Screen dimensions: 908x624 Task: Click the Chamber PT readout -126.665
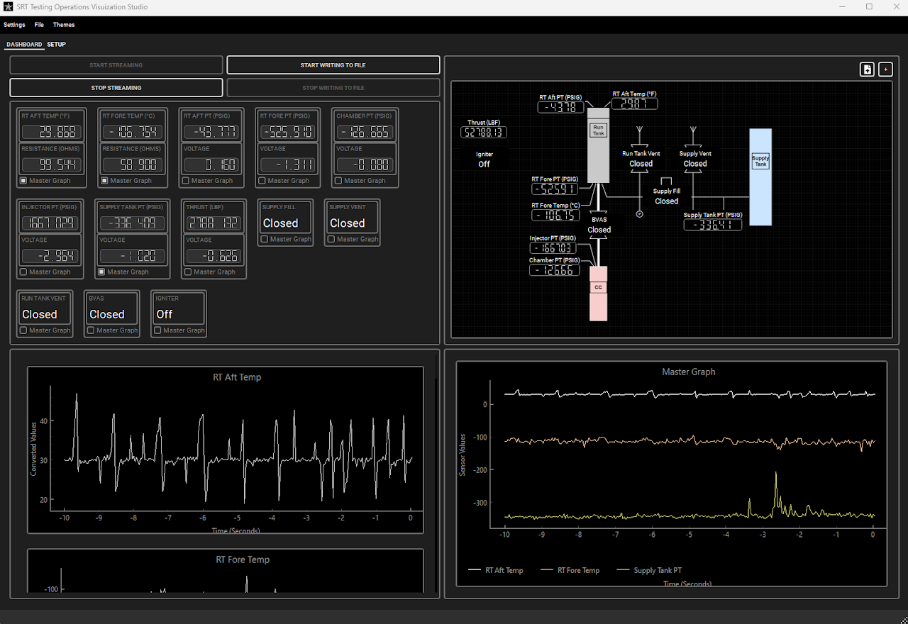pos(364,132)
